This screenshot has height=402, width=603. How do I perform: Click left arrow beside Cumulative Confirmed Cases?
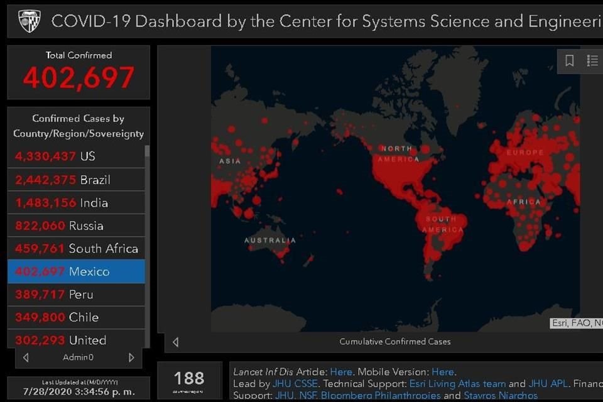[x=175, y=342]
